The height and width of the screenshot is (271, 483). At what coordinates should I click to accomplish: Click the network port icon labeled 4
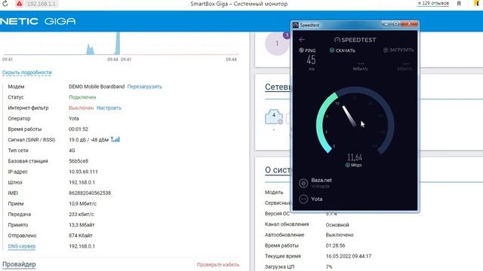(273, 117)
